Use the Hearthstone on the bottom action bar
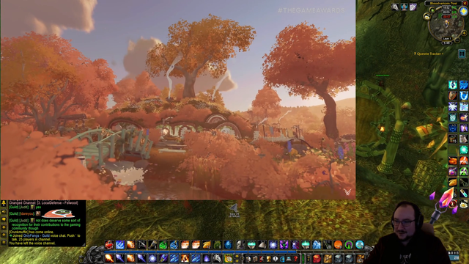 point(228,259)
